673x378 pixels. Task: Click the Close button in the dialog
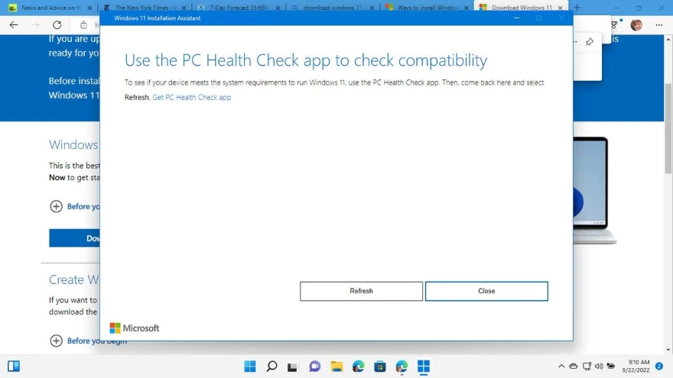coord(486,291)
